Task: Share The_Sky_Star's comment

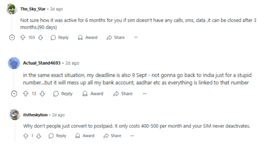Action: (115, 37)
